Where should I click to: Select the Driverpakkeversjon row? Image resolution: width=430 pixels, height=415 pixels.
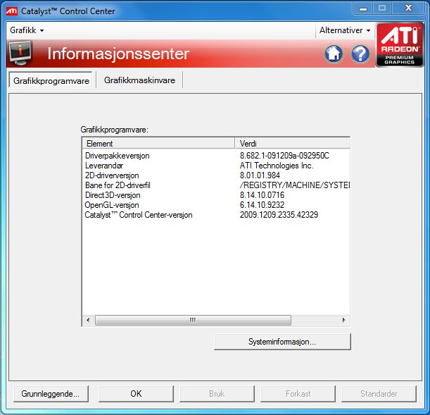[x=216, y=156]
